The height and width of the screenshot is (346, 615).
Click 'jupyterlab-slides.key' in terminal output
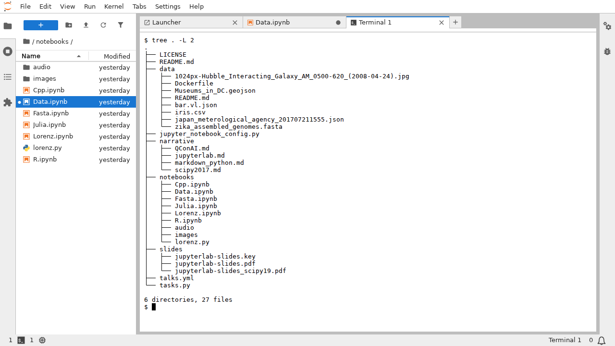click(215, 256)
